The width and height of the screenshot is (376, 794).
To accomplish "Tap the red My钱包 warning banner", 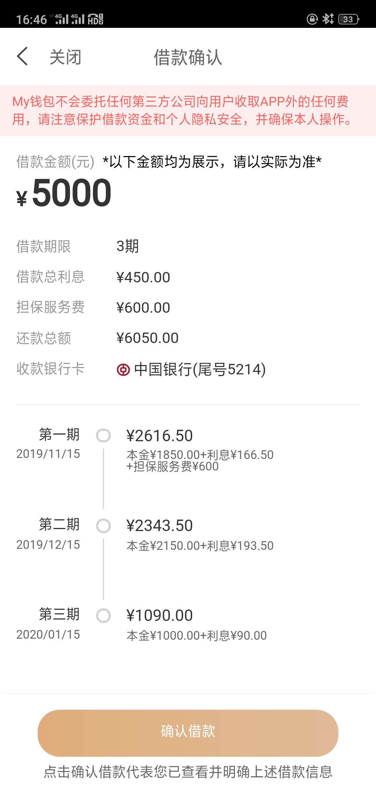I will (188, 110).
